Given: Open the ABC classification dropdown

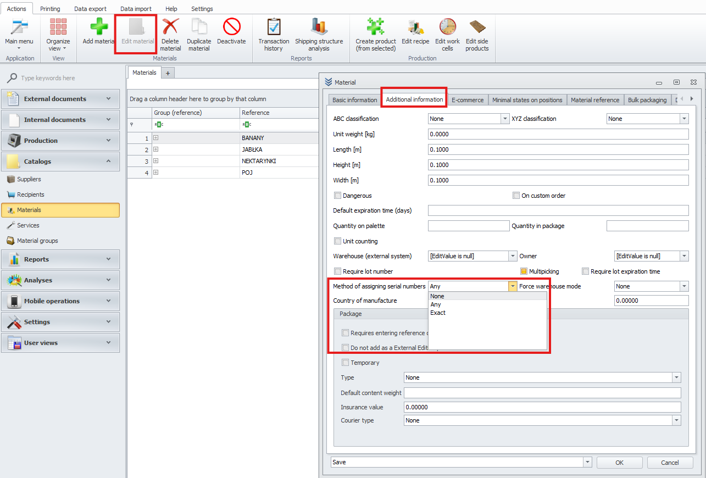Looking at the screenshot, I should pos(505,119).
